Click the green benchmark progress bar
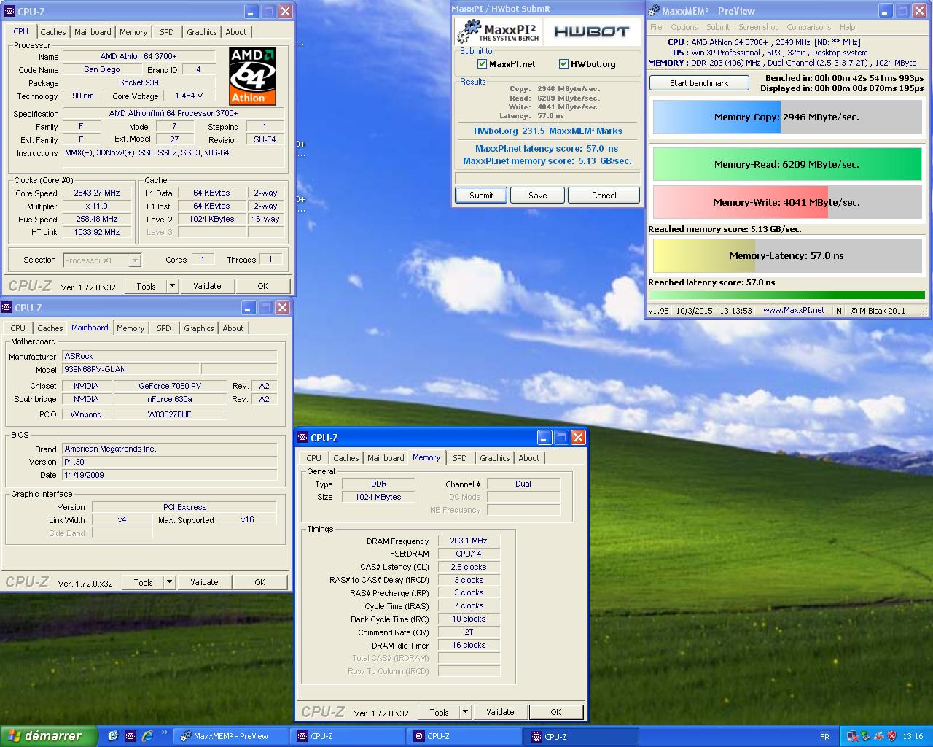933x747 pixels. (x=786, y=295)
